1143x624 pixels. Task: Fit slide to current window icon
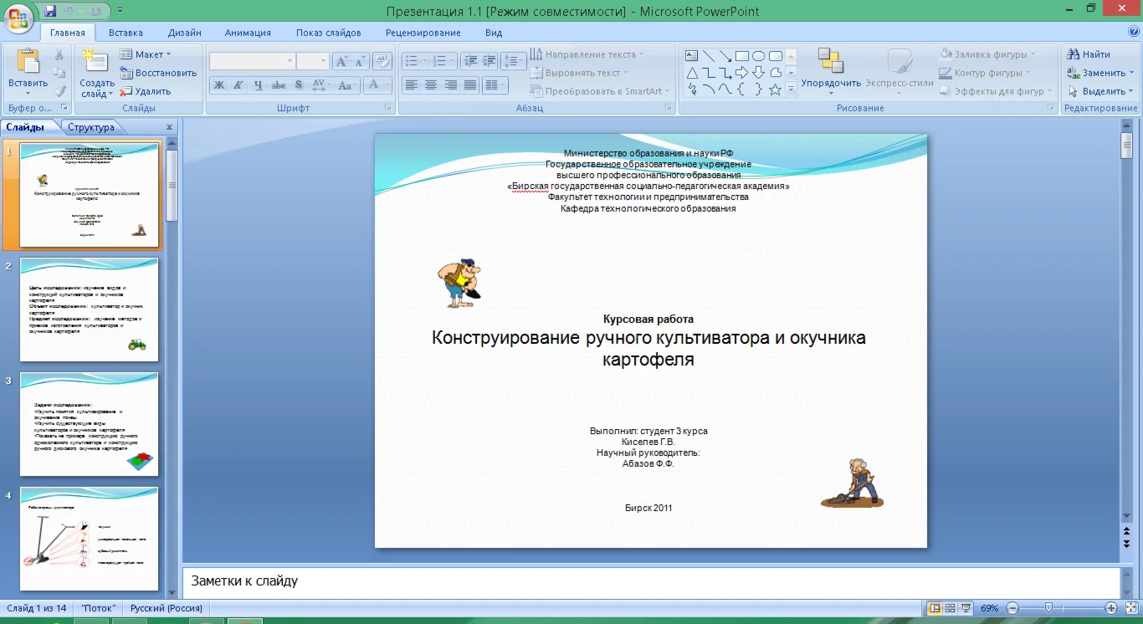(1131, 608)
